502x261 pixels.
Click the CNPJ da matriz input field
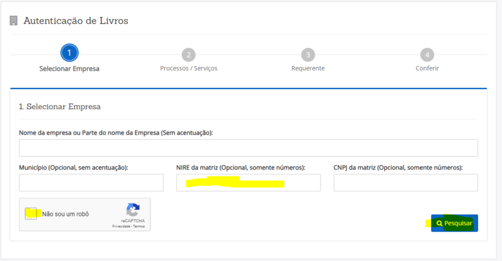tap(405, 183)
